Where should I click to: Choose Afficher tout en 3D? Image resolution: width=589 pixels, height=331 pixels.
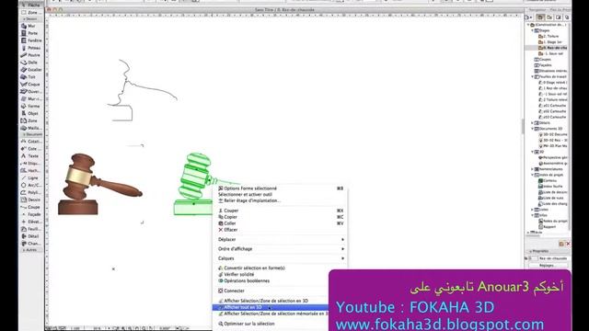coord(271,307)
